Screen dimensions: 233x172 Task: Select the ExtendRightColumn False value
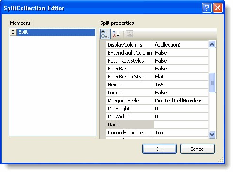[x=181, y=53]
